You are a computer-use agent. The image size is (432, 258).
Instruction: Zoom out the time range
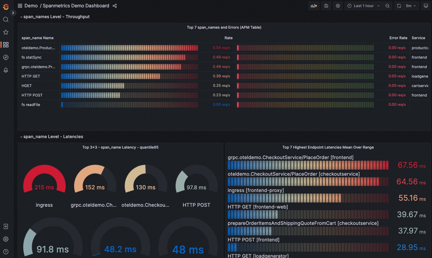pos(387,6)
